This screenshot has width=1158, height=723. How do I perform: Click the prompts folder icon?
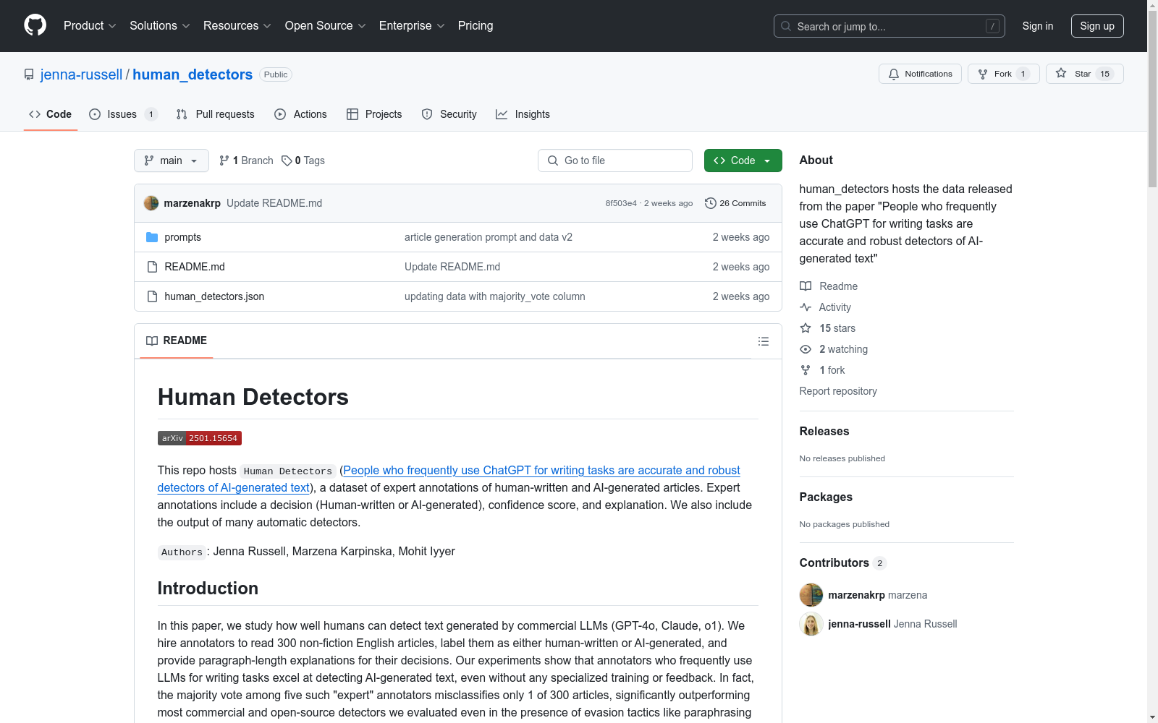tap(152, 237)
